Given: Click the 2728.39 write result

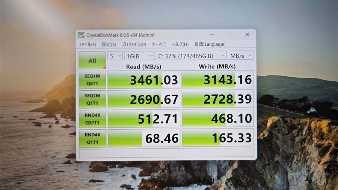Looking at the screenshot, I should 217,99.
